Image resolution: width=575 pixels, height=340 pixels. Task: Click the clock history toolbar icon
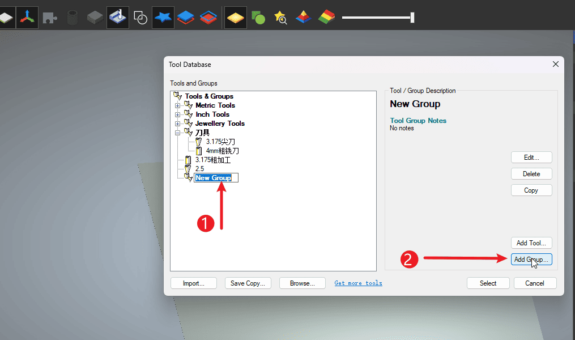[140, 18]
